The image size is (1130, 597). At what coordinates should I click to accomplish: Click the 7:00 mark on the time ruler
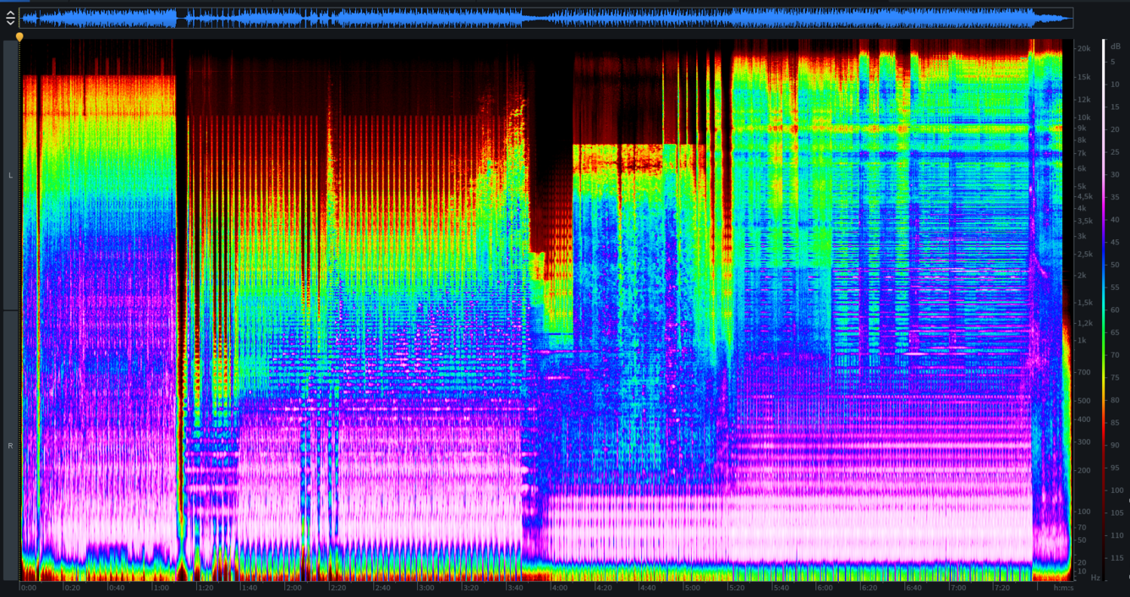click(957, 588)
